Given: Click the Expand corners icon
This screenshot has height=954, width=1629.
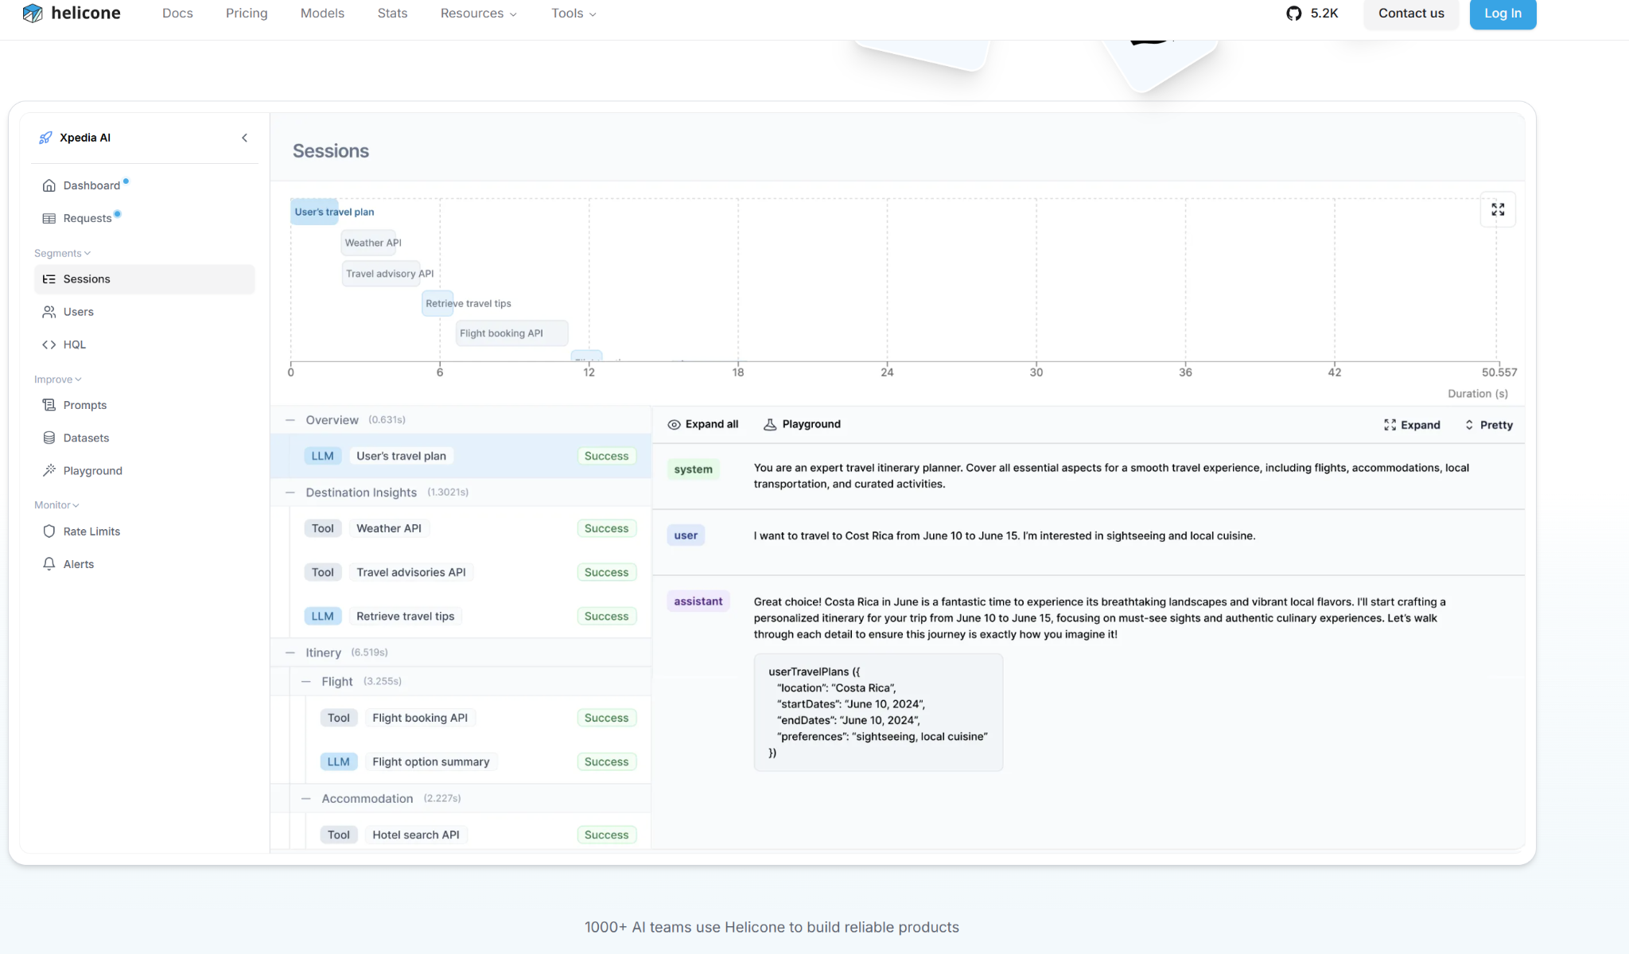Looking at the screenshot, I should 1390,425.
